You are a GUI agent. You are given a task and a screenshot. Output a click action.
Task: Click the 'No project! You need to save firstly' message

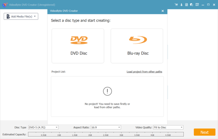107,106
